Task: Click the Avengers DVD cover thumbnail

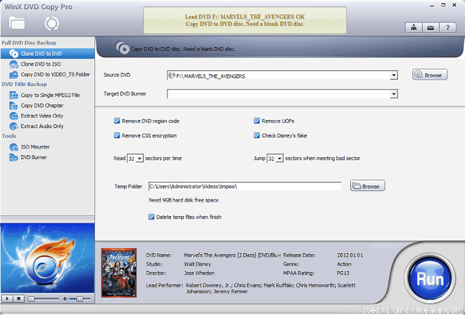Action: tap(119, 273)
